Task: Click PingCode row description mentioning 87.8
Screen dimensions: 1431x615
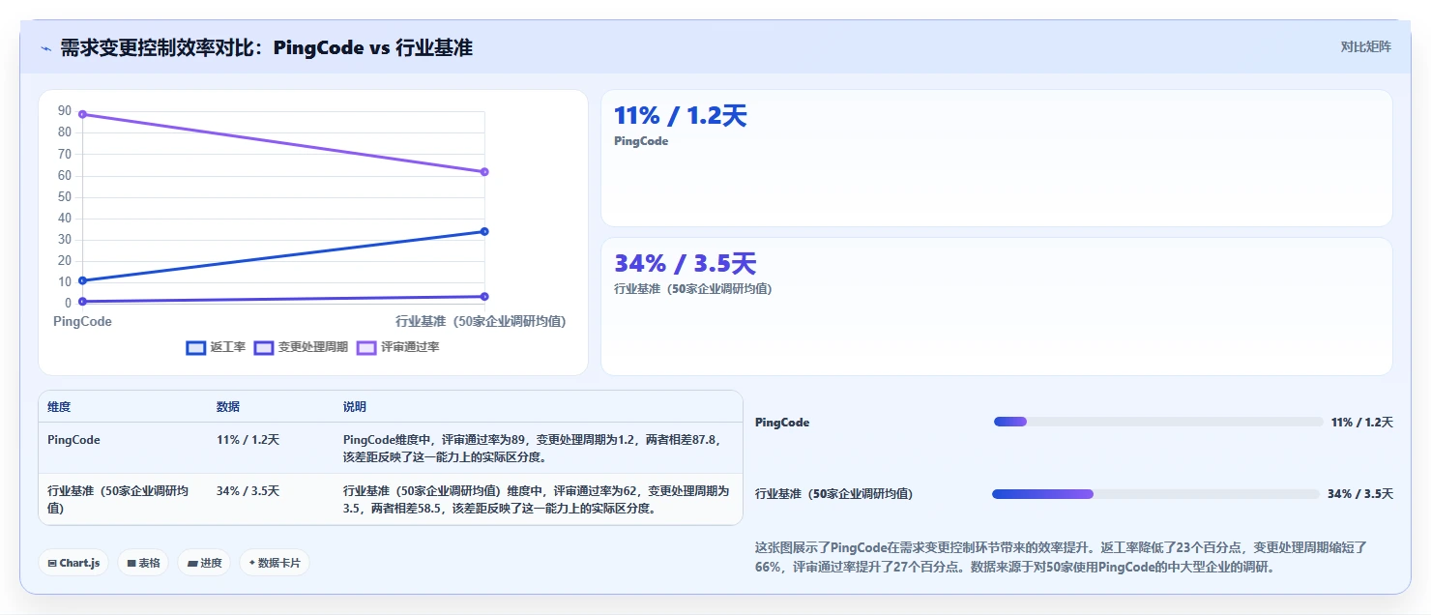Action: point(533,448)
